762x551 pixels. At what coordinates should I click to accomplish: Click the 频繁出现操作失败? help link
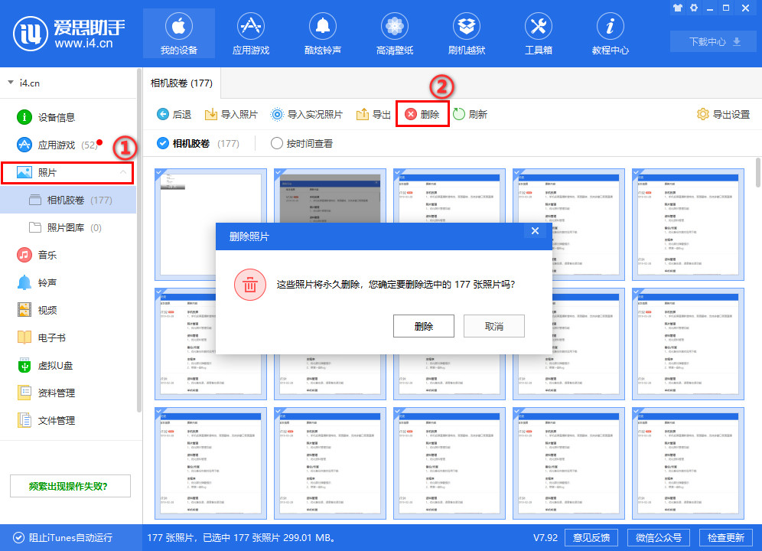[x=69, y=486]
